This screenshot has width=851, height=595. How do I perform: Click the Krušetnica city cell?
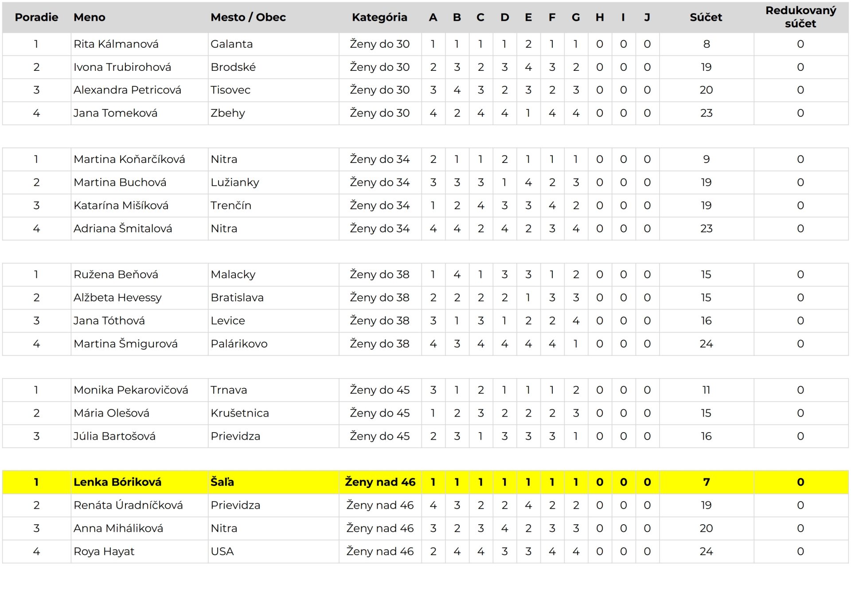point(273,413)
